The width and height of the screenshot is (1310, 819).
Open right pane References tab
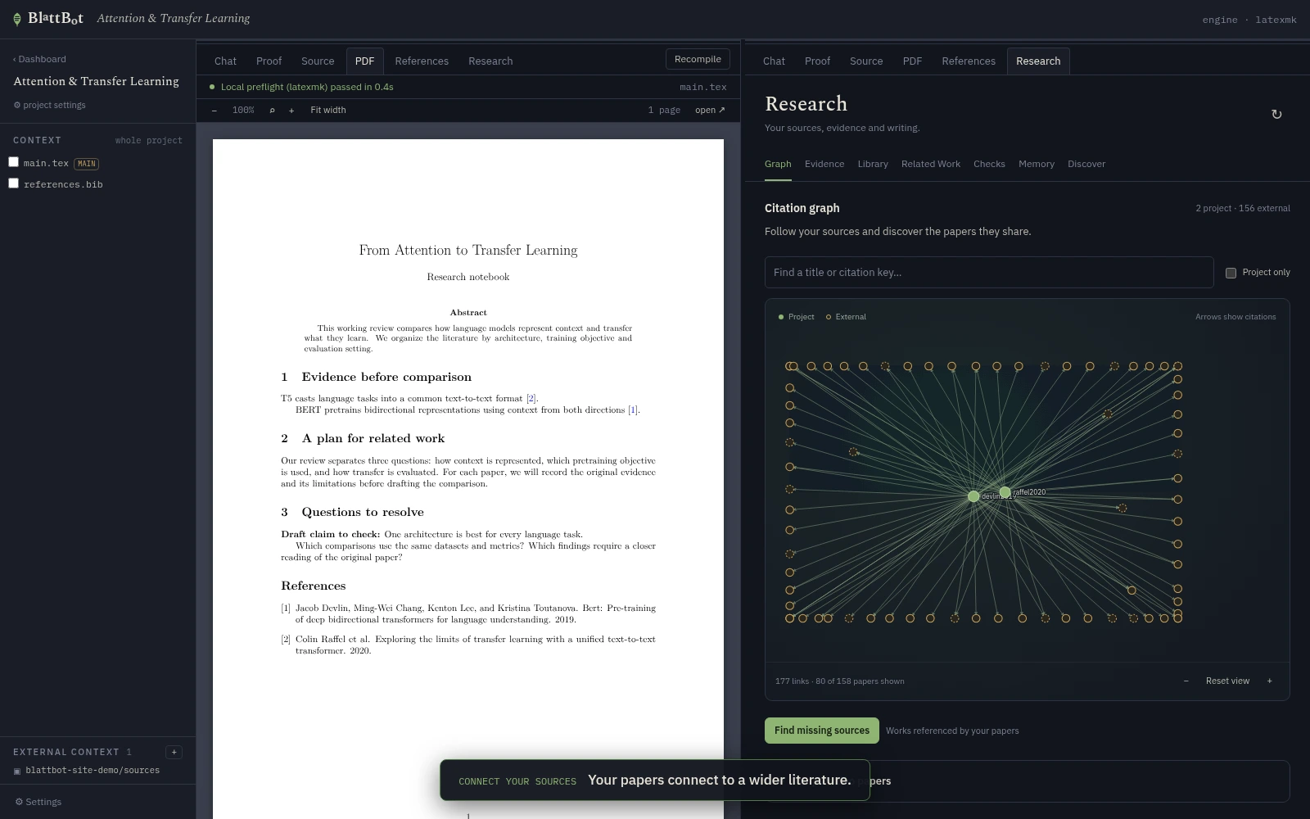coord(969,61)
